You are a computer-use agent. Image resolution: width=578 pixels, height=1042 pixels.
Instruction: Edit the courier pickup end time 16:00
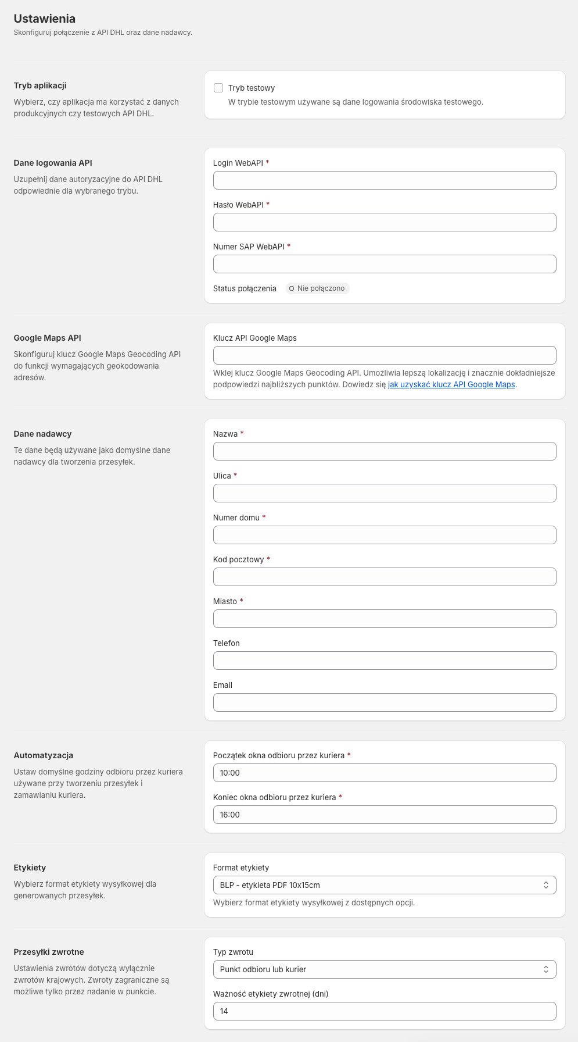tap(384, 815)
